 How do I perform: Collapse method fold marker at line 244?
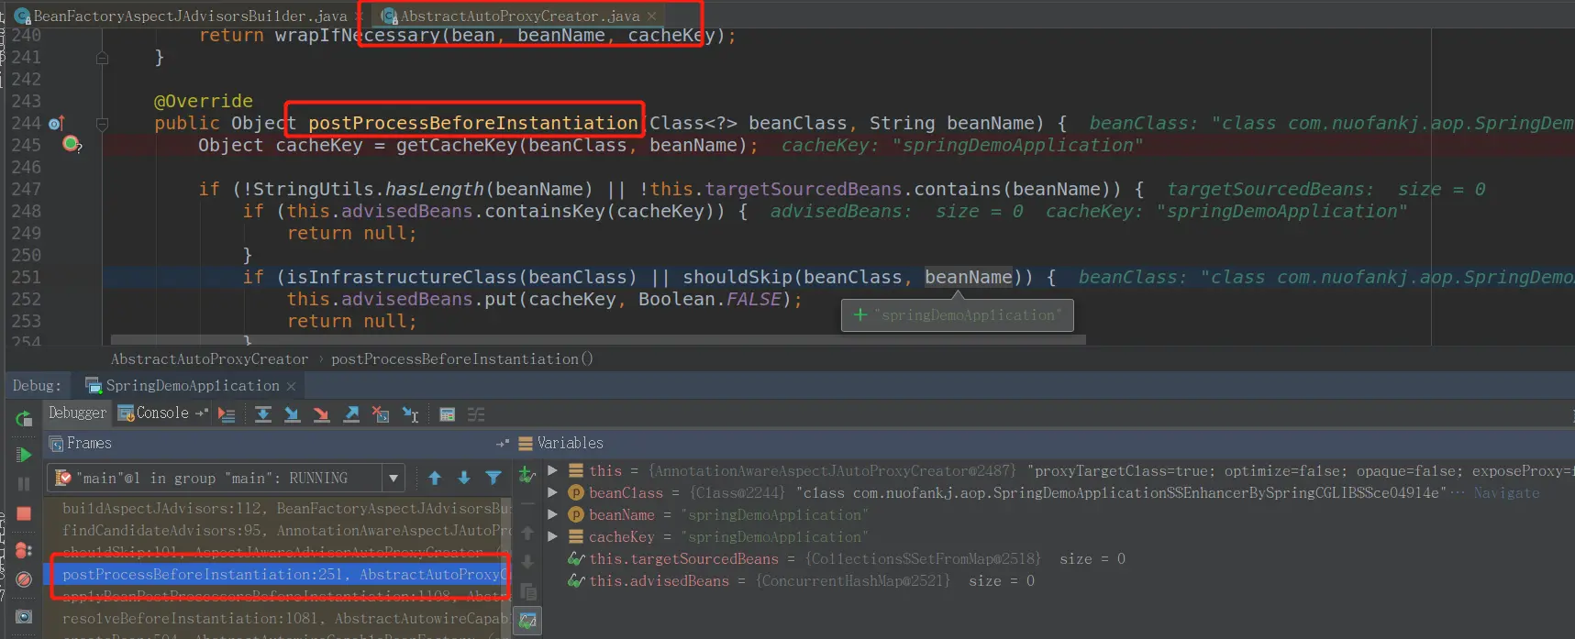tap(102, 123)
